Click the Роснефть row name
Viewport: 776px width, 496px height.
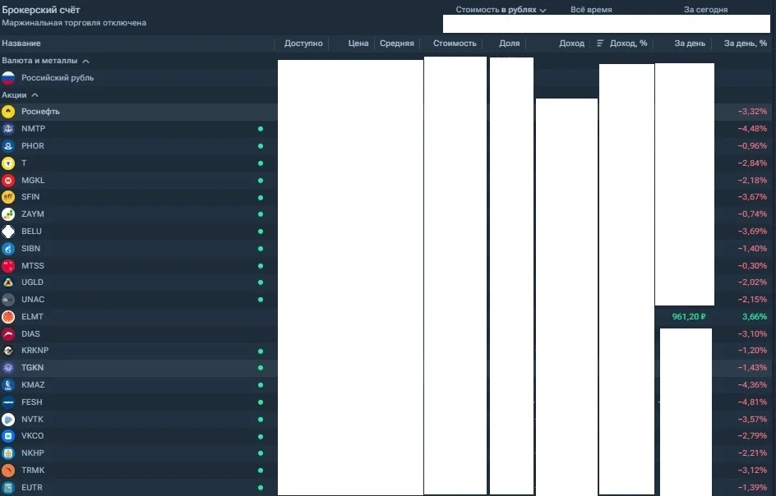click(x=40, y=112)
